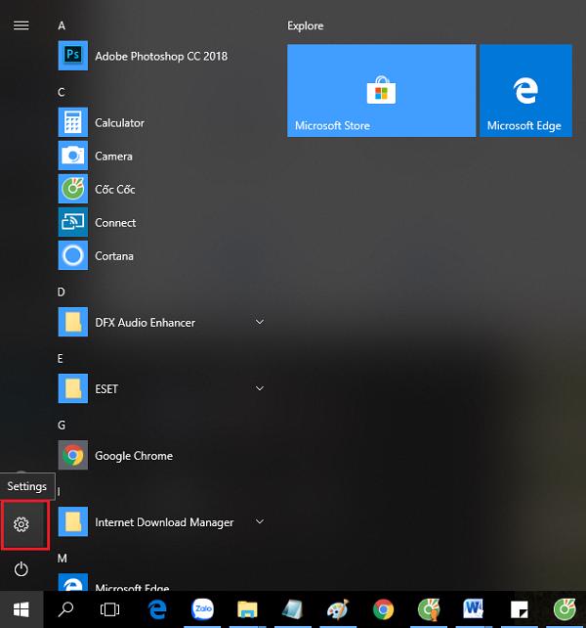586x628 pixels.
Task: Open the Calculator app
Action: pos(119,123)
